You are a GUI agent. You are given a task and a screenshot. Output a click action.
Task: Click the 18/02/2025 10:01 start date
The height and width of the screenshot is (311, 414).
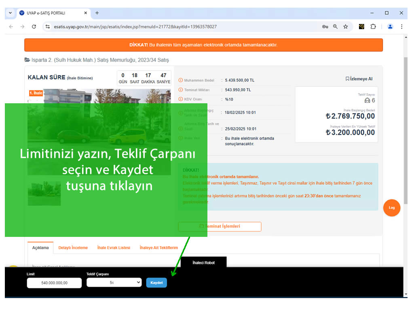240,113
